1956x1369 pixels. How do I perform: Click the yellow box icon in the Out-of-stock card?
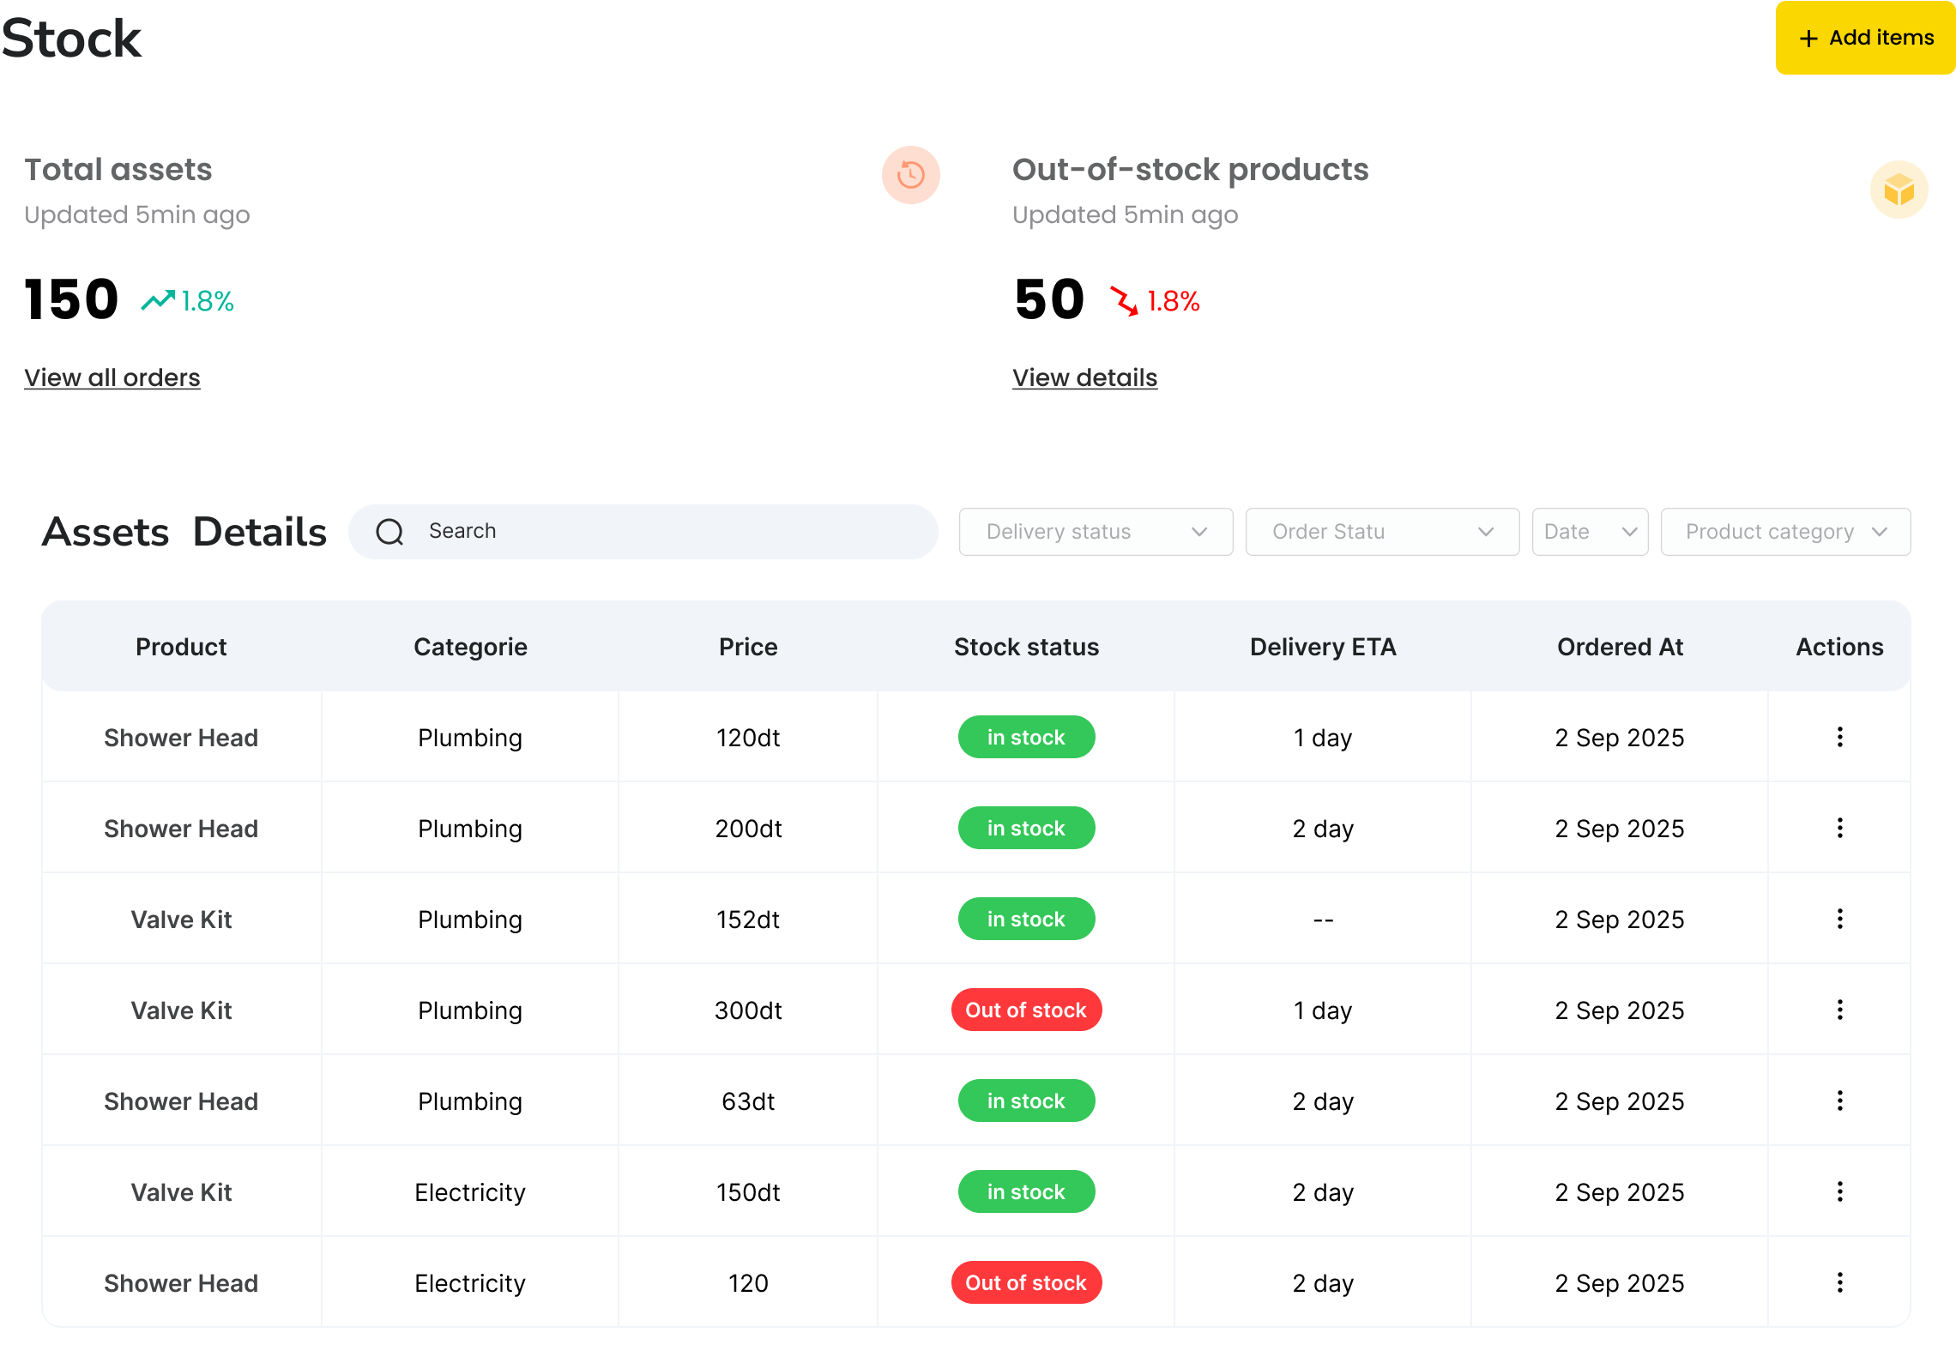pos(1899,190)
